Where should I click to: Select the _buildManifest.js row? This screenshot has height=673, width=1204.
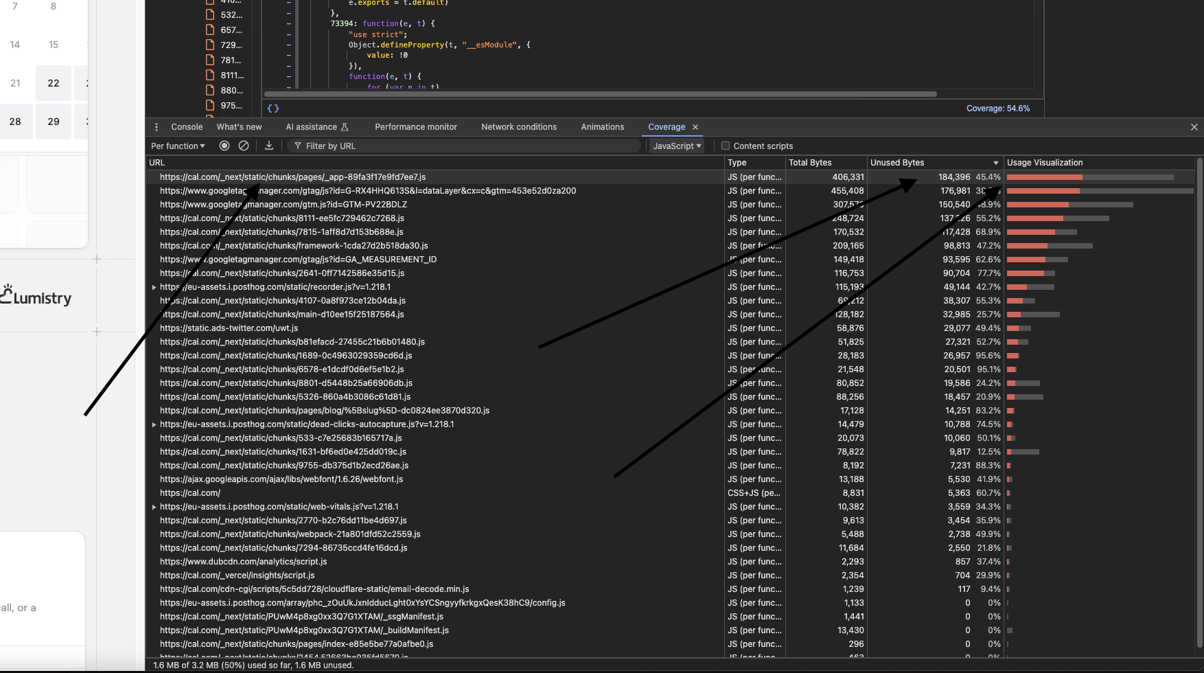pos(671,630)
